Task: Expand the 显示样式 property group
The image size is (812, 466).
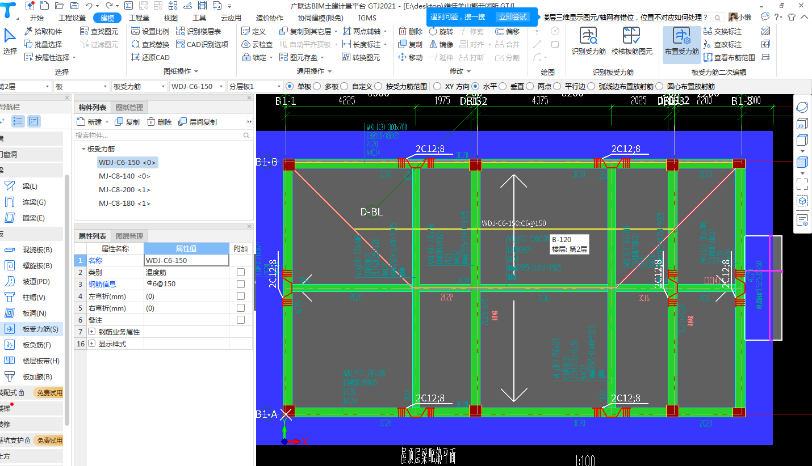Action: coord(92,344)
